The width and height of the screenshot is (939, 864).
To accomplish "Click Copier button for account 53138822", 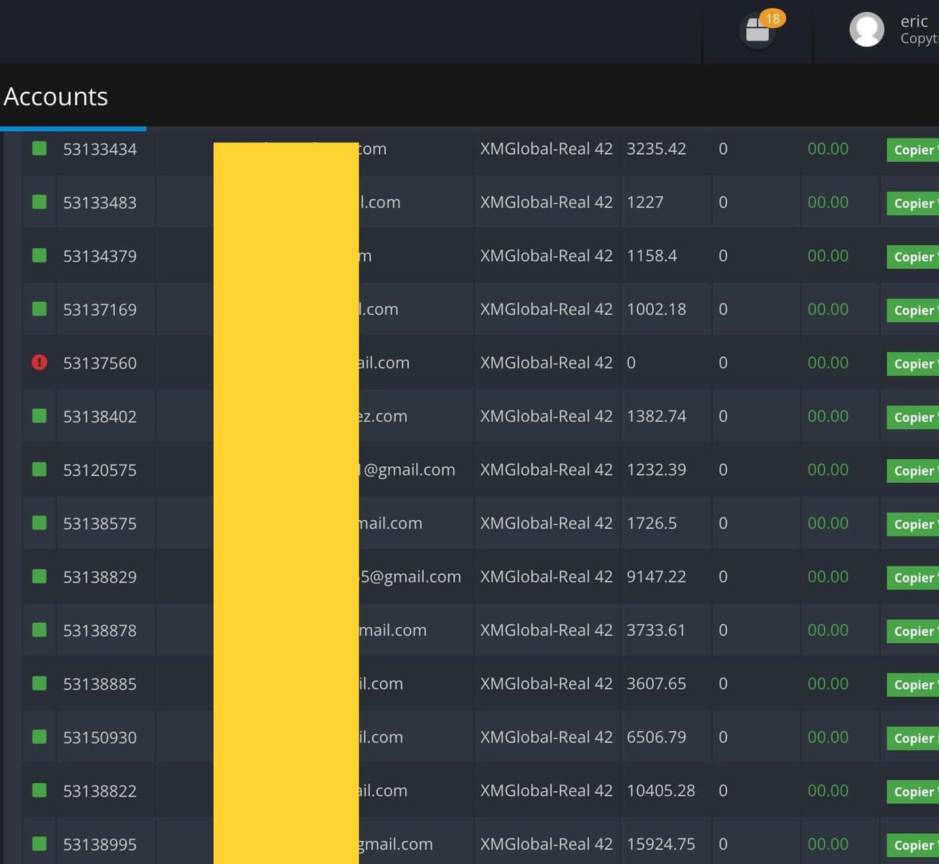I will (x=913, y=791).
